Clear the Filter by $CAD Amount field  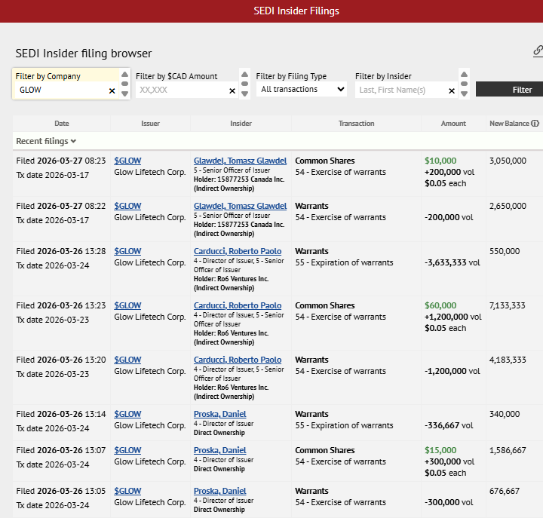[232, 90]
